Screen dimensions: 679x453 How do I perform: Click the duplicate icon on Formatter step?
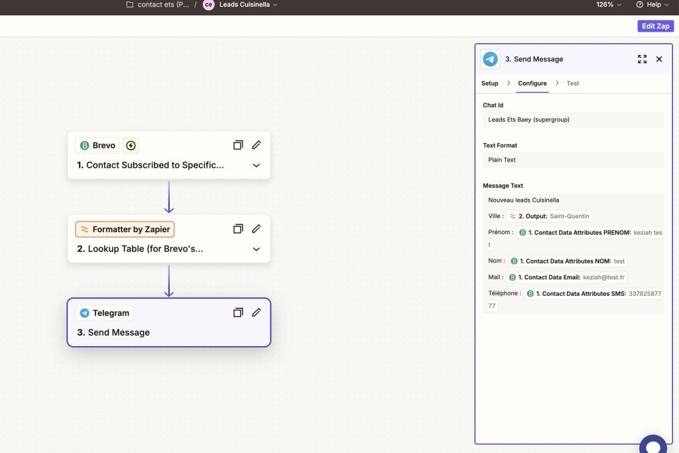238,229
